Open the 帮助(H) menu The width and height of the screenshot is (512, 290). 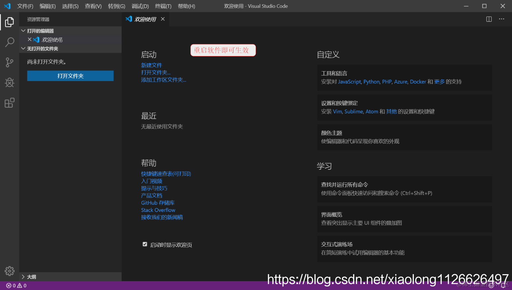pyautogui.click(x=186, y=6)
